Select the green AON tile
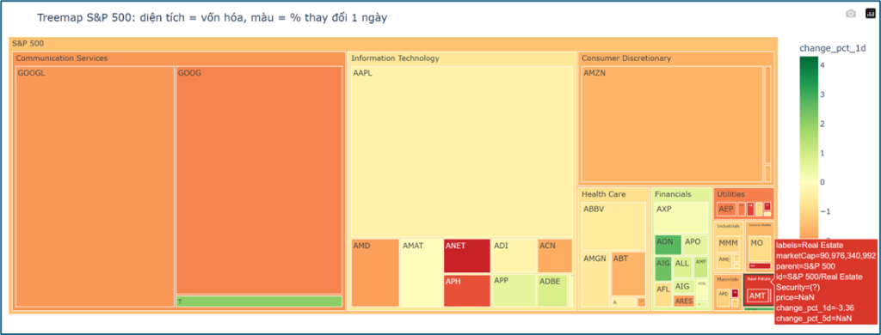The height and width of the screenshot is (335, 881). coord(668,245)
